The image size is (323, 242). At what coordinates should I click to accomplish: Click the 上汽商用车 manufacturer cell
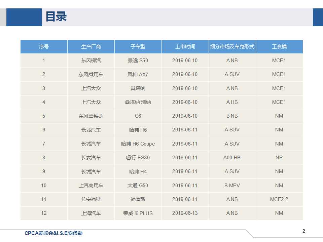(91, 186)
